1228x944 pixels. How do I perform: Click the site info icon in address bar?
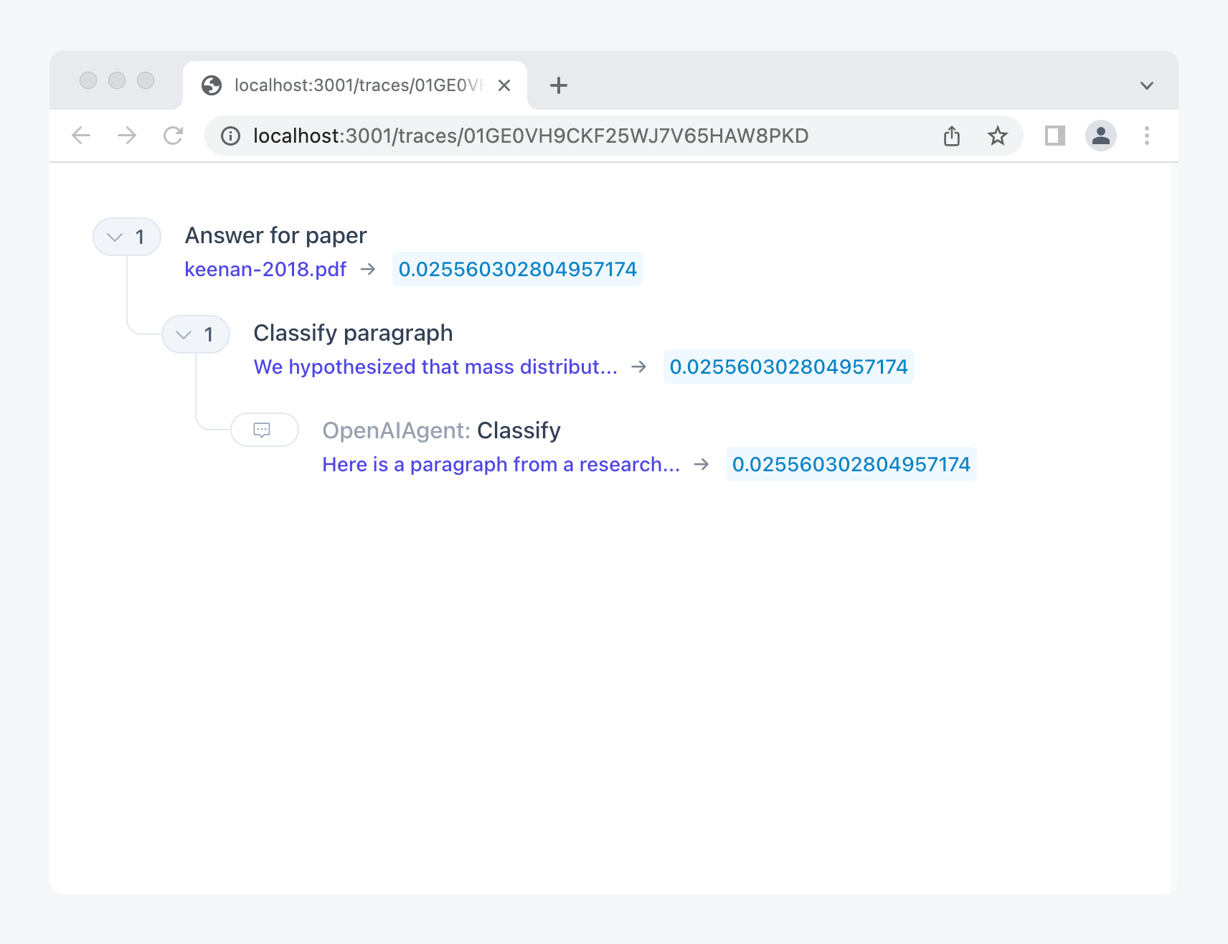click(230, 136)
